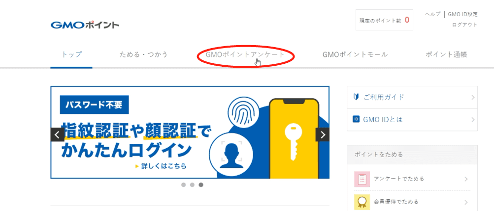The height and width of the screenshot is (211, 494).
Task: Click the GMOポイント logo
Action: (x=85, y=25)
